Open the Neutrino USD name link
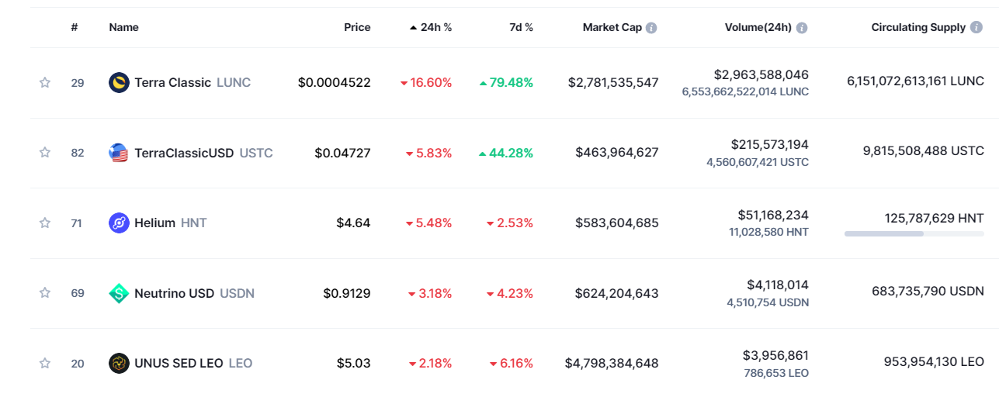999x397 pixels. point(175,293)
